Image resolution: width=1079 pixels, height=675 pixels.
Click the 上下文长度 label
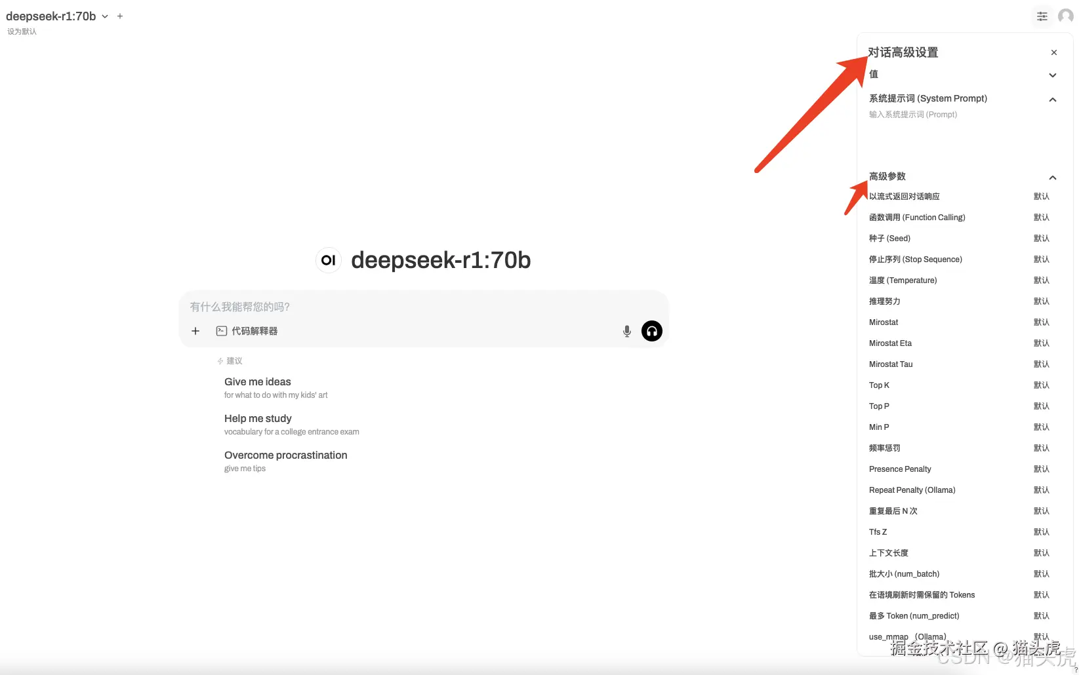pyautogui.click(x=889, y=553)
